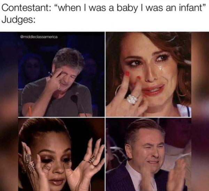Click the @middleclassamerica watermark text

pyautogui.click(x=39, y=37)
